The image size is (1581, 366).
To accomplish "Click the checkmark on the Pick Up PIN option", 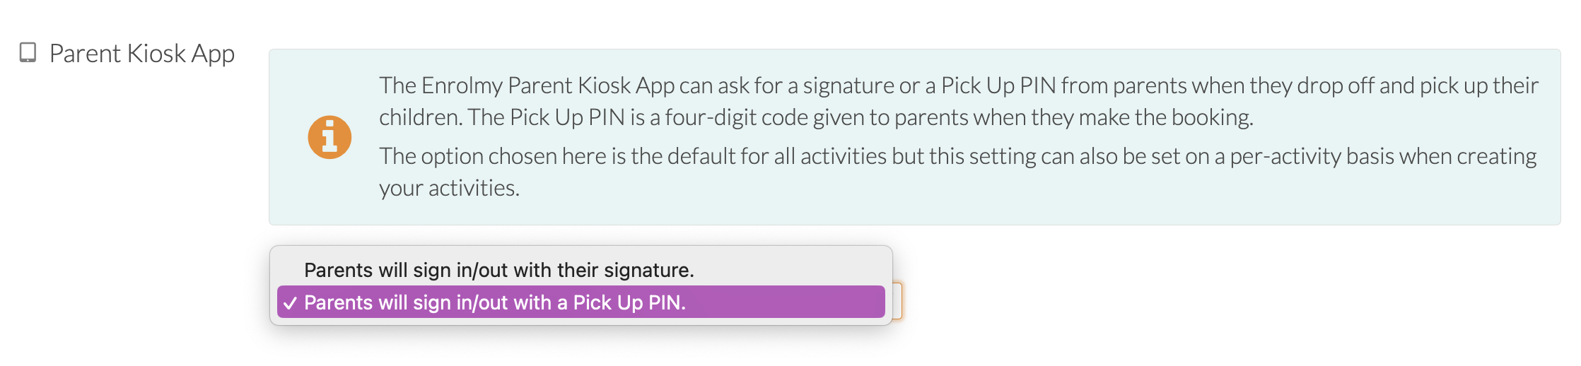I will [290, 303].
